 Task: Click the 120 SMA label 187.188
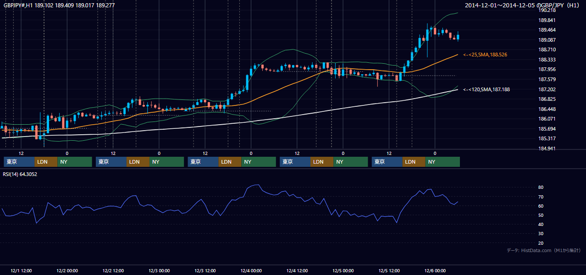(486, 89)
